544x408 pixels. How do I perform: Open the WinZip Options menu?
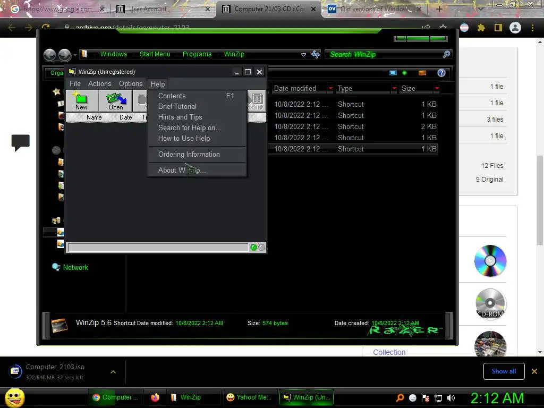(131, 83)
